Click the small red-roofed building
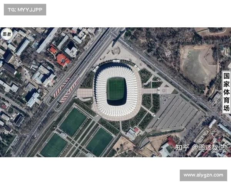 (x=53, y=50)
